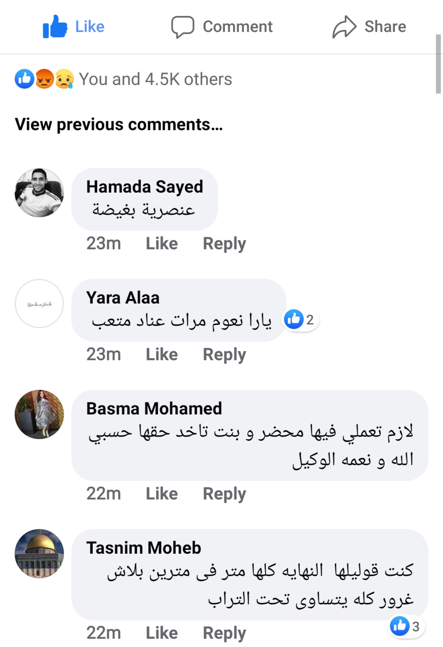
Task: Reply to Hamada Sayed's comment
Action: 224,244
